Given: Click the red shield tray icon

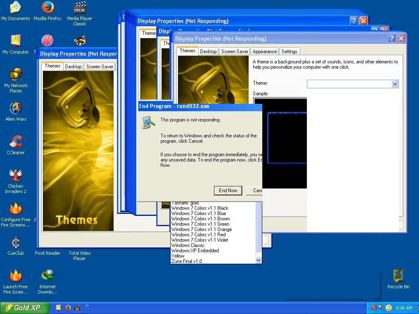Looking at the screenshot, I should (374, 308).
